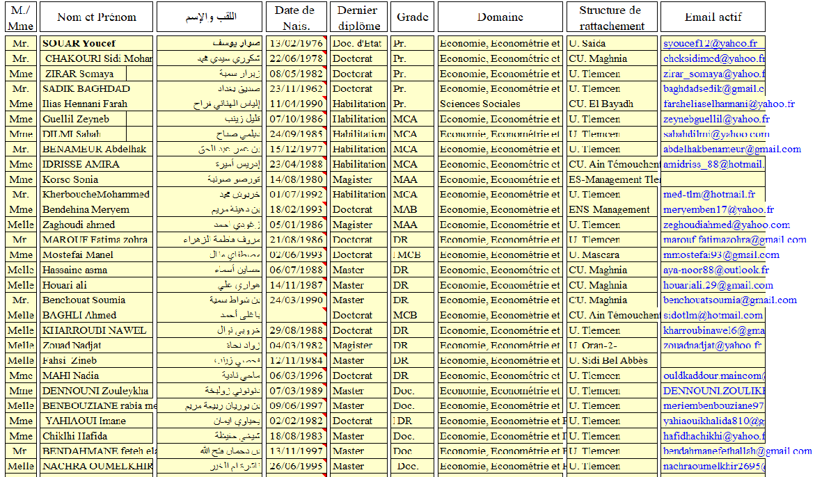Screen dimensions: 815x477
Task: Click the 'ENS Management' structure cell
Action: [x=609, y=210]
